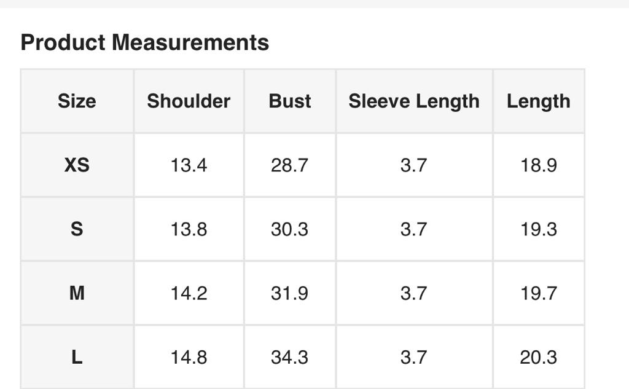
Task: Select the Bust column header
Action: pyautogui.click(x=290, y=101)
